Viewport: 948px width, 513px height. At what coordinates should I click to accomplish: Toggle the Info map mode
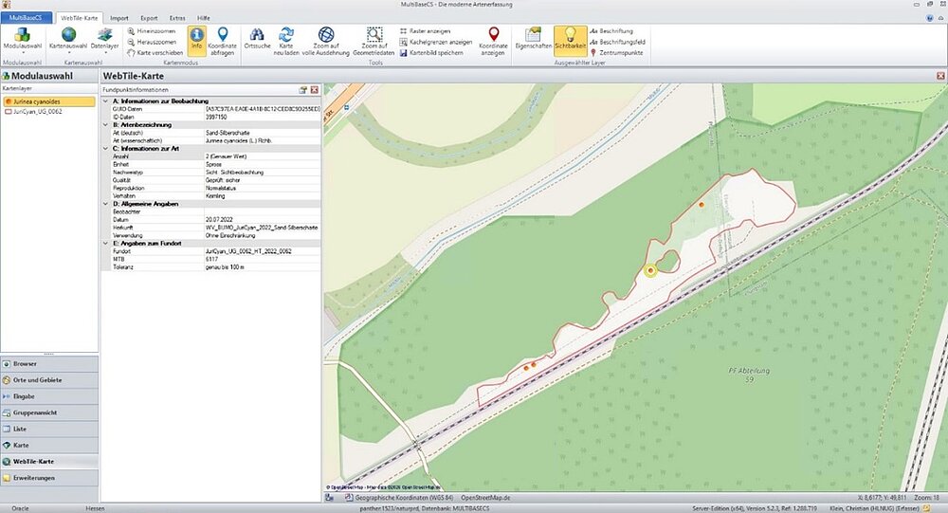pyautogui.click(x=196, y=39)
